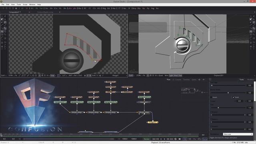Screen dimensions: 256x144
Task: Add BSpline mask via BSp toolbar button
Action: pyautogui.click(x=139, y=8)
